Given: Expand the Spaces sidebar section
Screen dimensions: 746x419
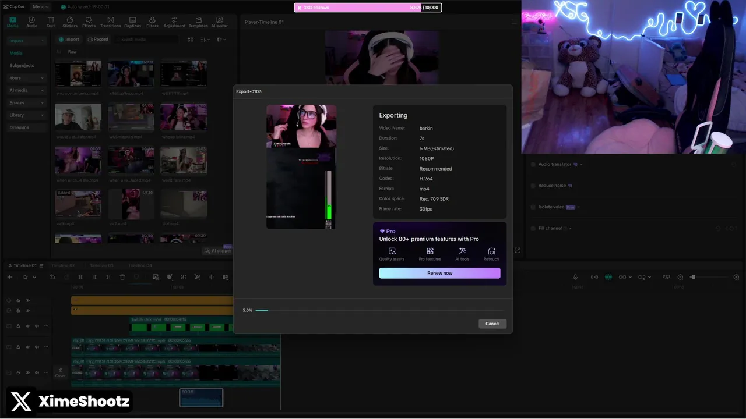Looking at the screenshot, I should pyautogui.click(x=26, y=102).
